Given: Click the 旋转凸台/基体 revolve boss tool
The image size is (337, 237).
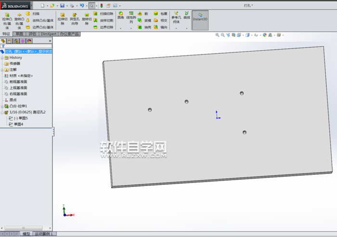Looking at the screenshot, I should pyautogui.click(x=19, y=21).
